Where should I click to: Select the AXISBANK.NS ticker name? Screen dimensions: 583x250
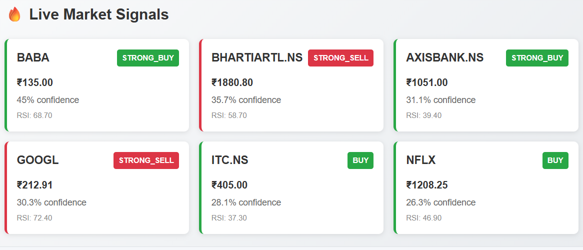[445, 58]
